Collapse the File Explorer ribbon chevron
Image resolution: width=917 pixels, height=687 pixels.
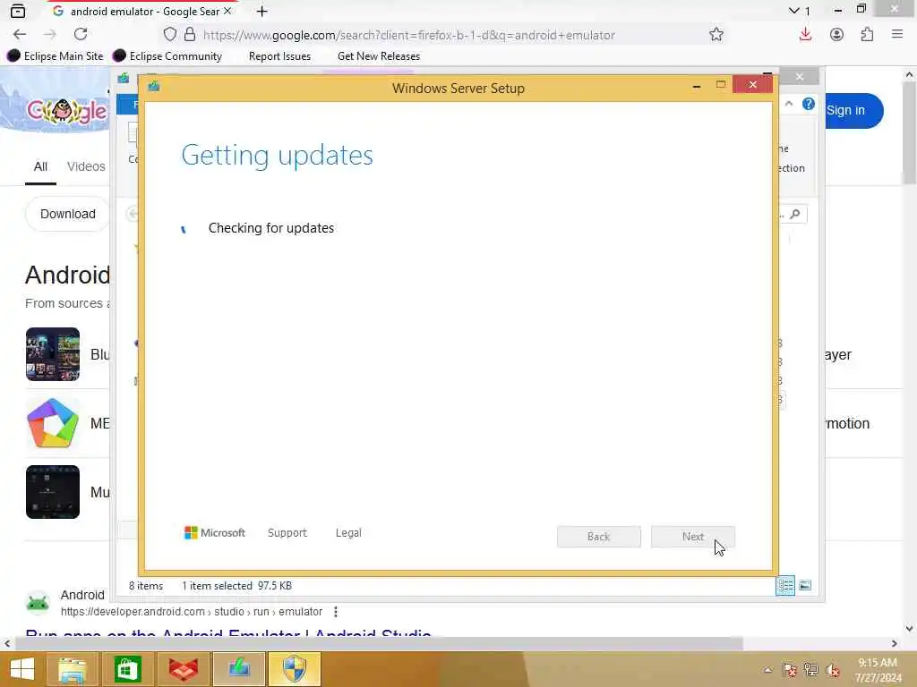[x=789, y=104]
